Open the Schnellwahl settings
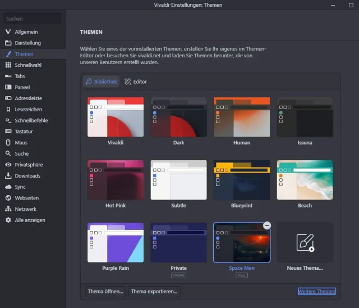 (x=33, y=65)
